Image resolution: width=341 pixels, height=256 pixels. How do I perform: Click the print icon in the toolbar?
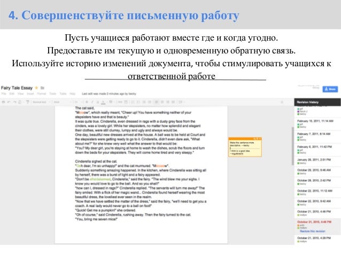tap(4, 102)
